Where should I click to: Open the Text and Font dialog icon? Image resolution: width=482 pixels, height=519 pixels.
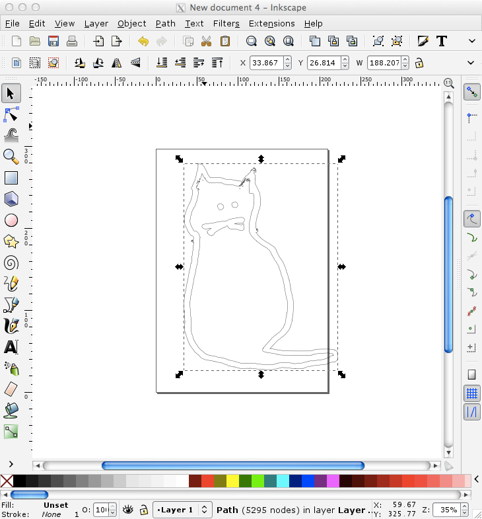pos(442,42)
